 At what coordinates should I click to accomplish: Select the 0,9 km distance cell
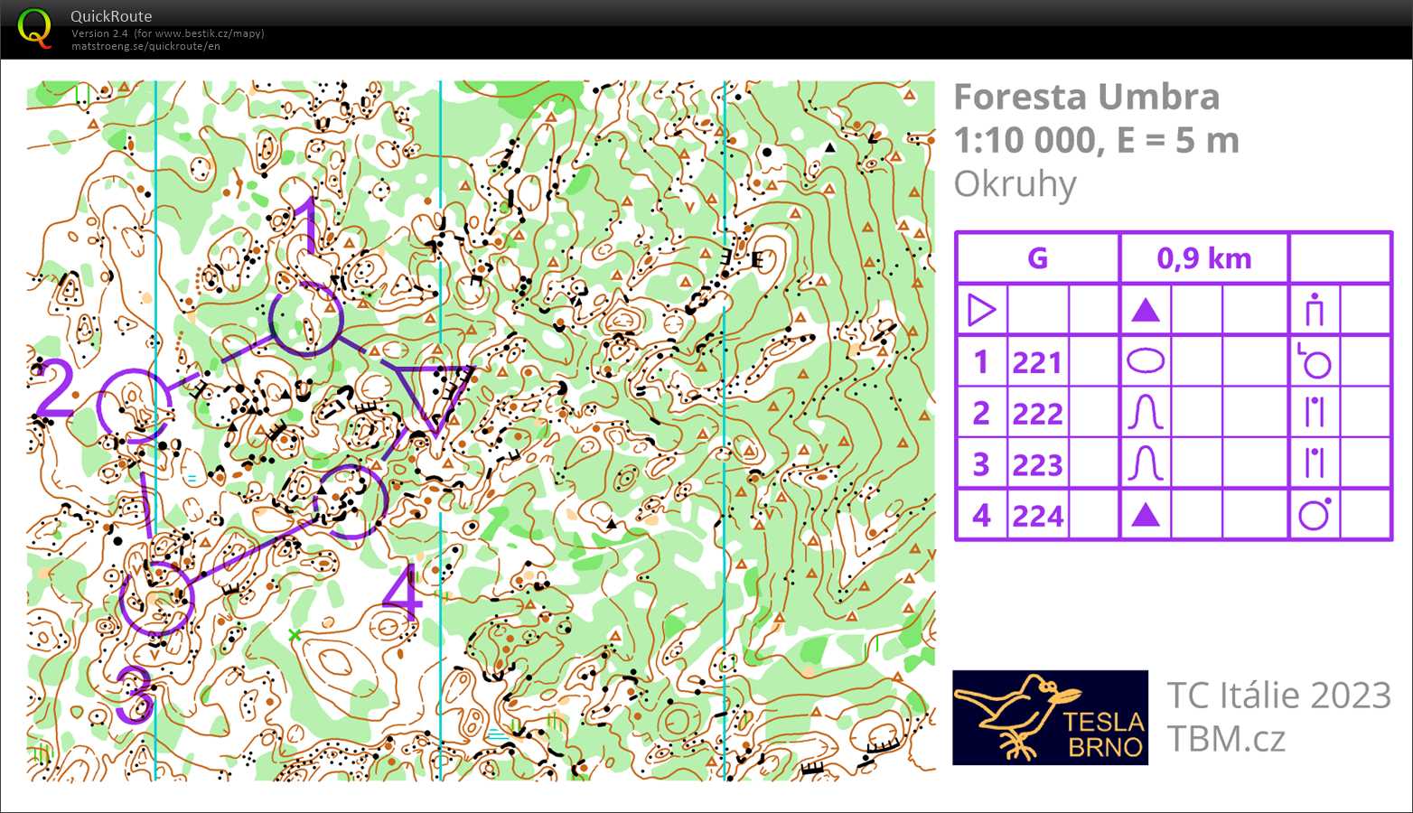1204,258
